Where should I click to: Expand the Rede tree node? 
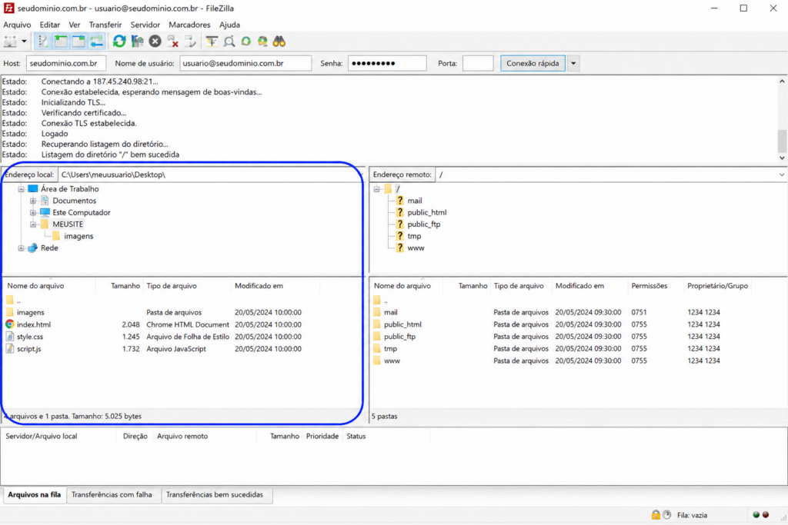click(x=21, y=248)
